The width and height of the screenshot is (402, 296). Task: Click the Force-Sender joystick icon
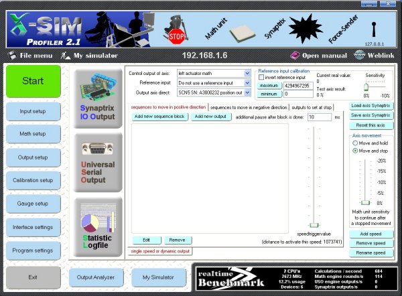pyautogui.click(x=374, y=29)
